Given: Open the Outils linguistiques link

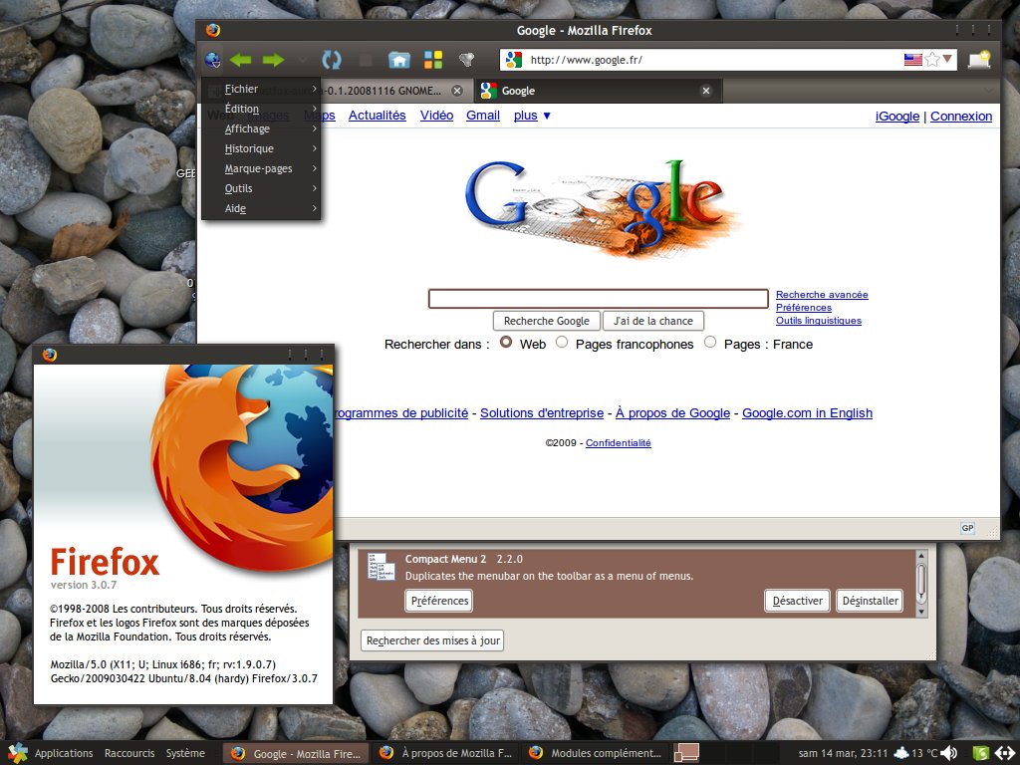Looking at the screenshot, I should point(819,320).
